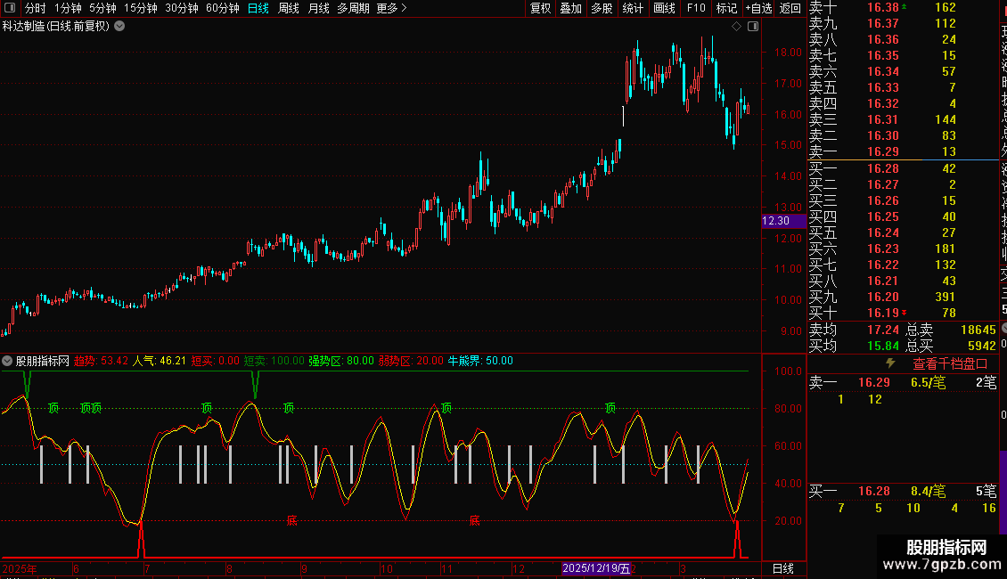Viewport: 1007px width, 579px height.
Task: Click the lightning icon beside 查看千档盘口
Action: [x=890, y=363]
